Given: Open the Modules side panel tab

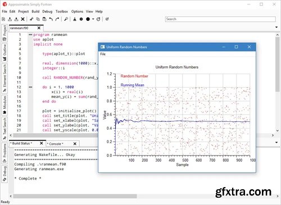Looking at the screenshot, I should 4,105.
